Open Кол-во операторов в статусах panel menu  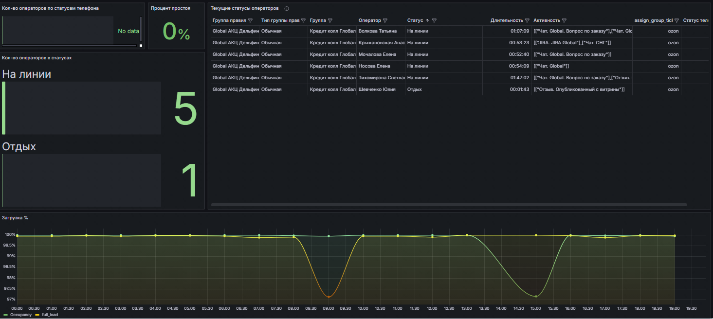(37, 58)
